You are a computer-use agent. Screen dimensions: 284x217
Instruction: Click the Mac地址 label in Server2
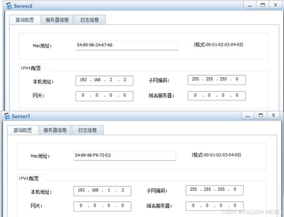[x=42, y=46]
